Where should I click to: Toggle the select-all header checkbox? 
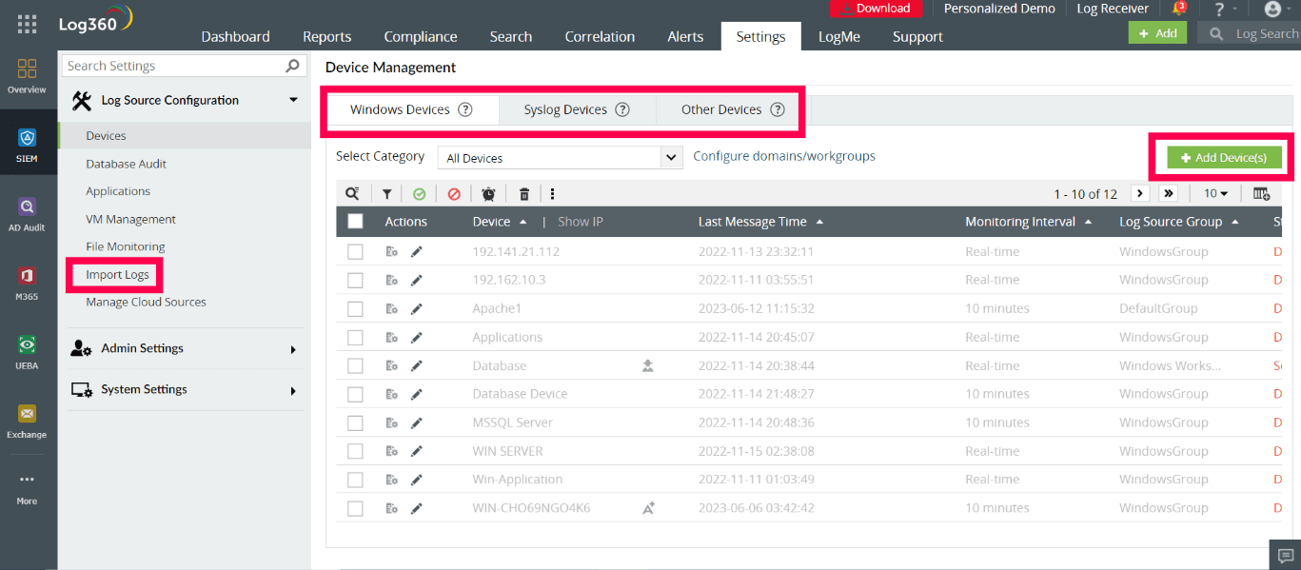pyautogui.click(x=355, y=222)
